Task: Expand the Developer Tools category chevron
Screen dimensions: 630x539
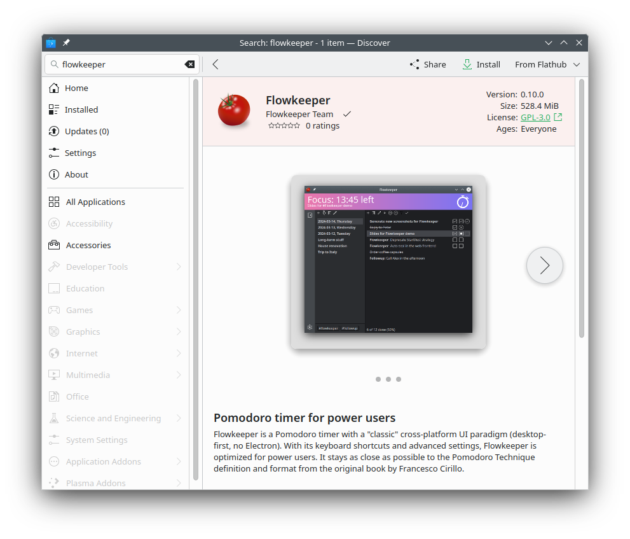Action: [179, 267]
